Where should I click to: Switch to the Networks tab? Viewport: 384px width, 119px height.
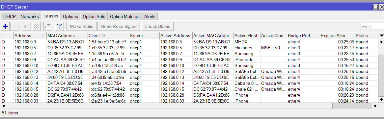(29, 17)
